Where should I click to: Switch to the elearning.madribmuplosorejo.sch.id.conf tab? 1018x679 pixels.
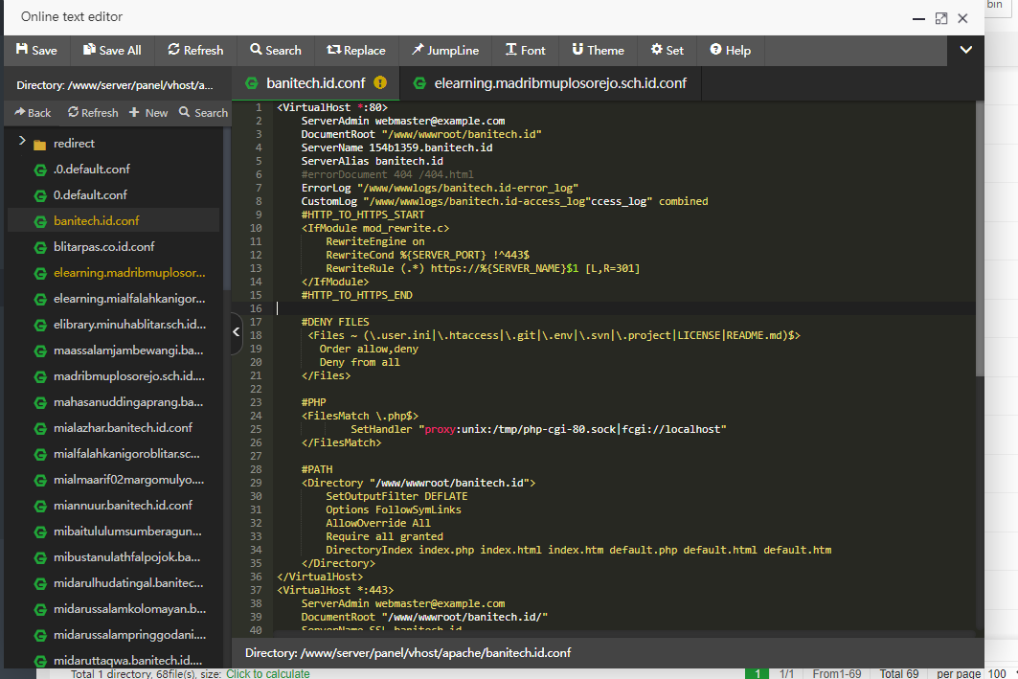pos(549,83)
